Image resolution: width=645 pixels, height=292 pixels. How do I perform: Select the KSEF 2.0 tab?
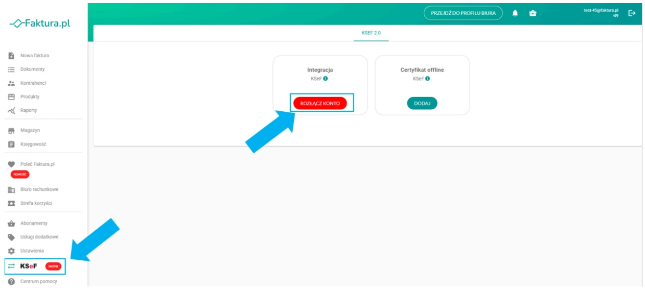tap(371, 33)
